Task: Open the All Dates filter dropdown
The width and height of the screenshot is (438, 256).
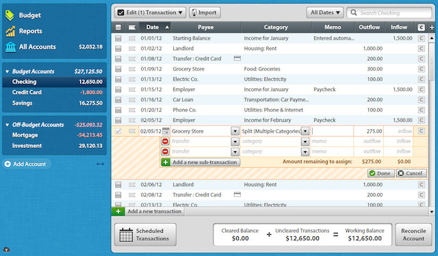Action: pyautogui.click(x=325, y=12)
